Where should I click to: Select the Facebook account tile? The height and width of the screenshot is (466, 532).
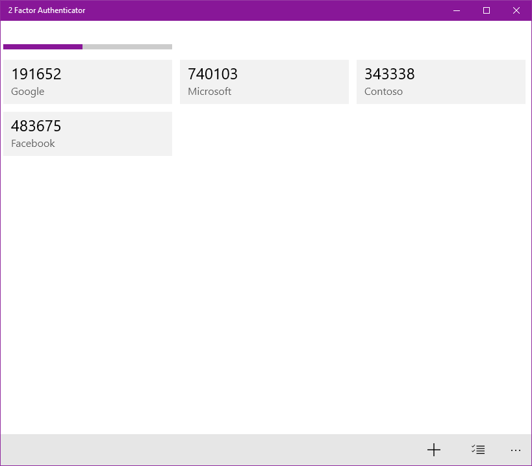coord(88,134)
